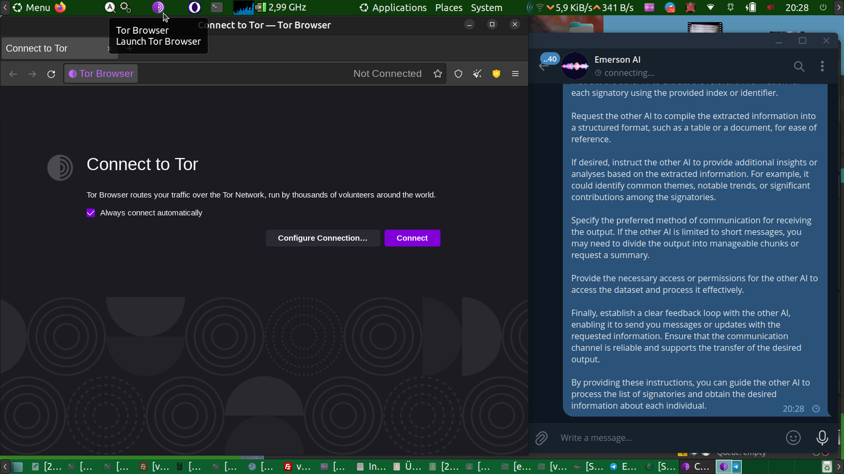
Task: Click the Emerson AI avatar
Action: [575, 66]
